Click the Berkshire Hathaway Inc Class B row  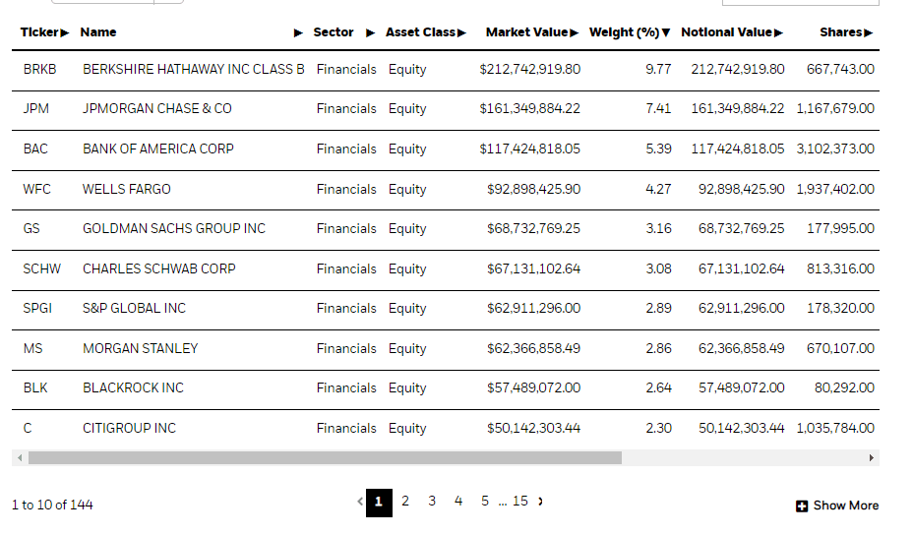point(193,70)
